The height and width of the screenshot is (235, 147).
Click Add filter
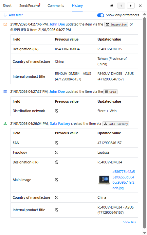13,15
